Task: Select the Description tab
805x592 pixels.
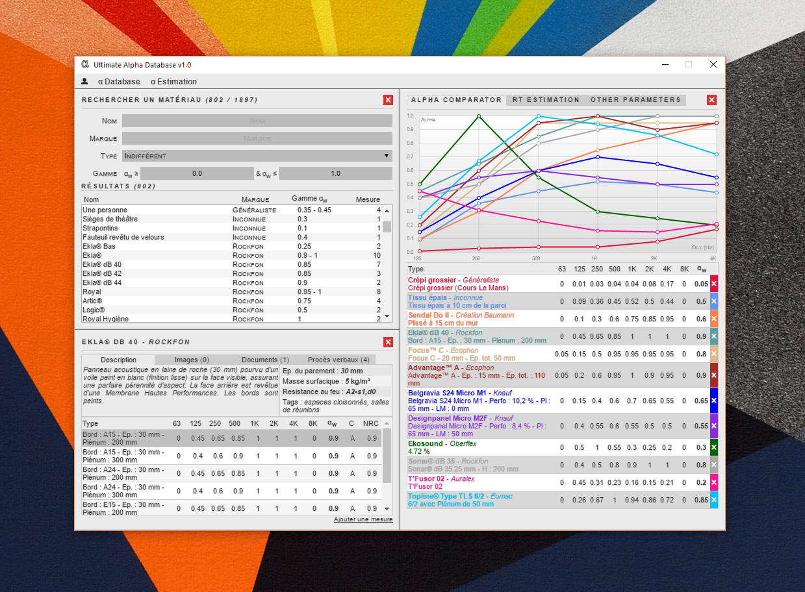Action: [119, 360]
